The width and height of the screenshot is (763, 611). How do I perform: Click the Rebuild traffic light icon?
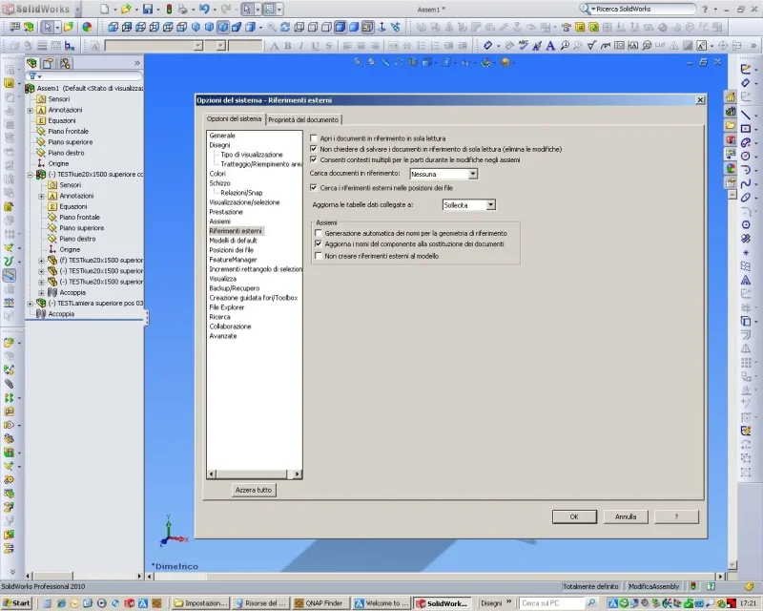[169, 9]
